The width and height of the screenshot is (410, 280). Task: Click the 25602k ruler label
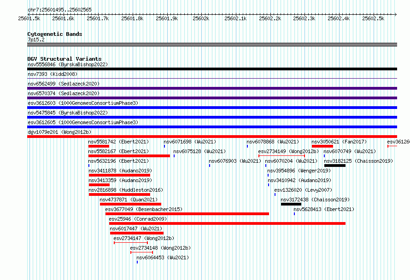click(201, 18)
